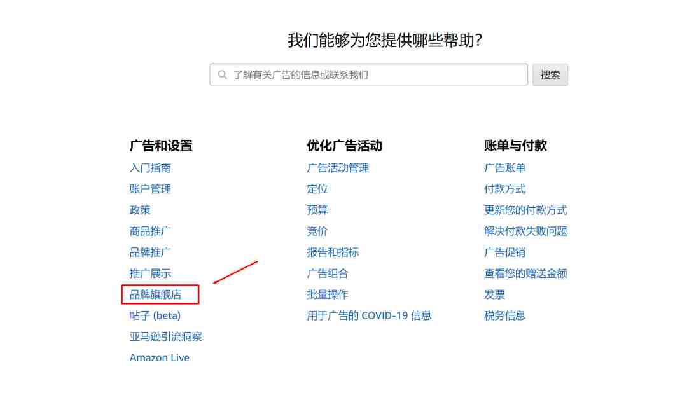The height and width of the screenshot is (393, 687).
Task: Open the 付款方式 link
Action: (504, 189)
